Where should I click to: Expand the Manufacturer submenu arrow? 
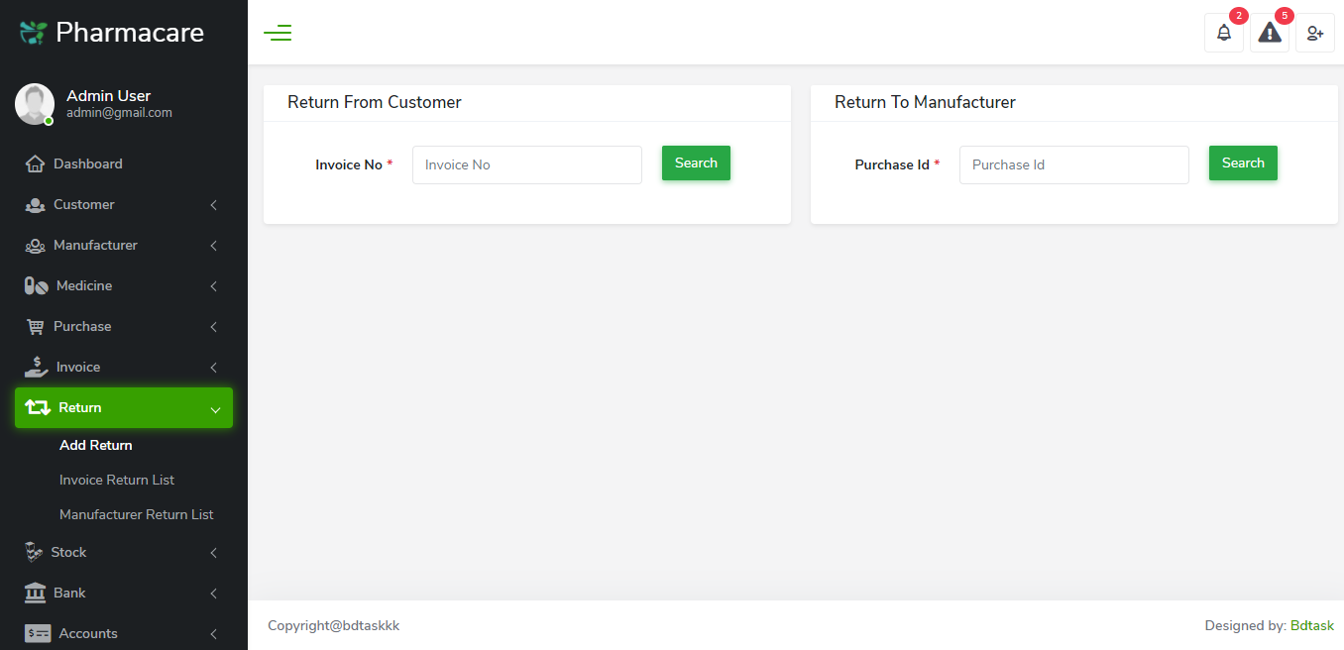tap(213, 246)
